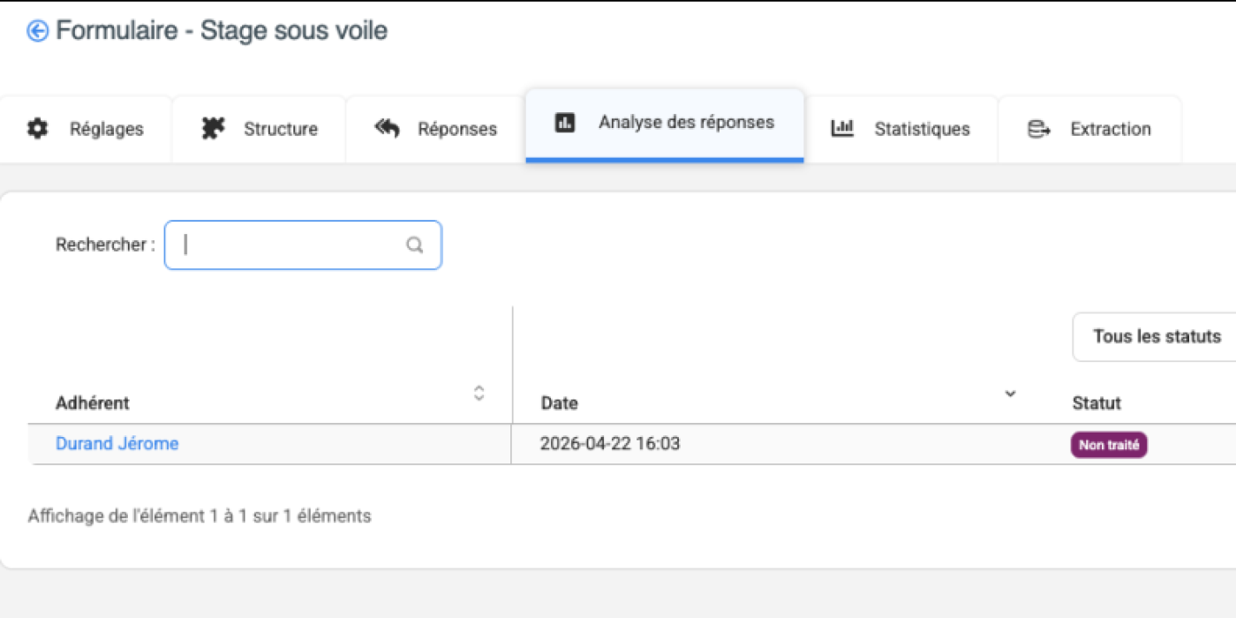Click the Structure puzzle piece icon
1236x618 pixels.
[213, 129]
